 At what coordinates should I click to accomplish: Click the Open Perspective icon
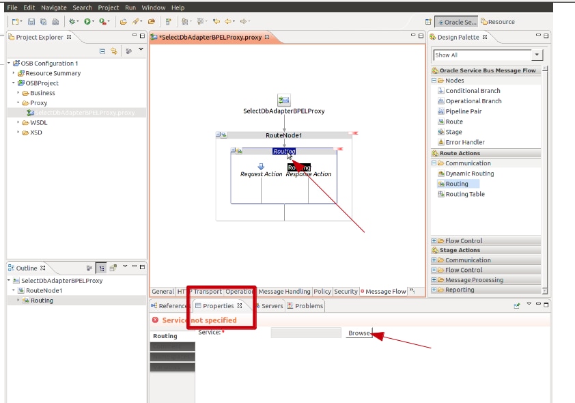[428, 22]
